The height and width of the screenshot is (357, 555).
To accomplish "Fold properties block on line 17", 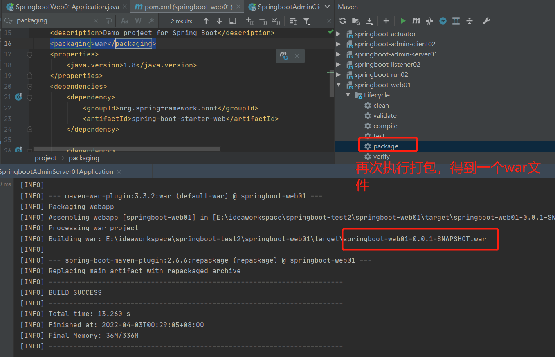I will 29,54.
